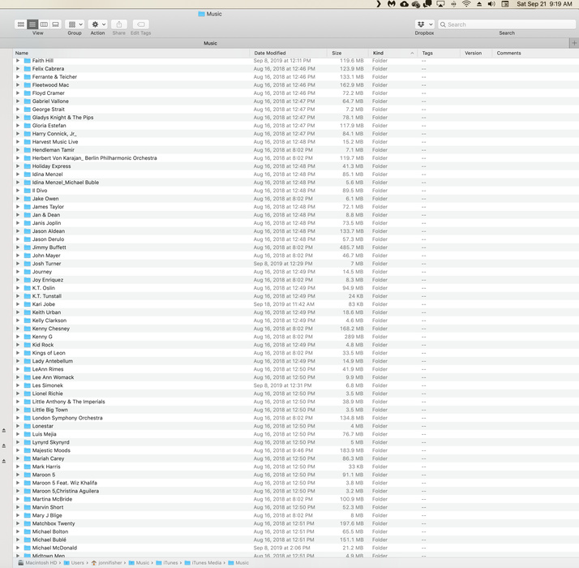The height and width of the screenshot is (568, 579).
Task: Select the Lonestar folder icon
Action: (27, 426)
